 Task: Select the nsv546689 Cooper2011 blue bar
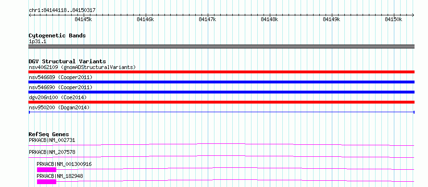(221, 82)
